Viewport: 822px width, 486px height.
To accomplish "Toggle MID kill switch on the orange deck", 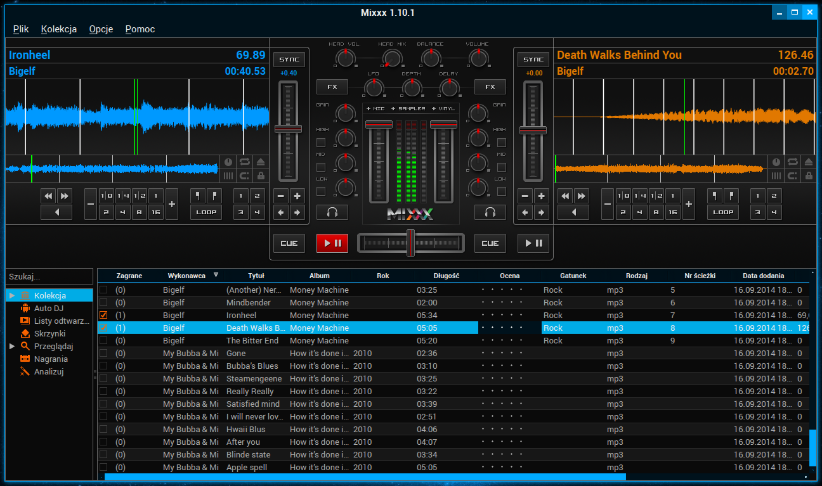I will (x=502, y=167).
